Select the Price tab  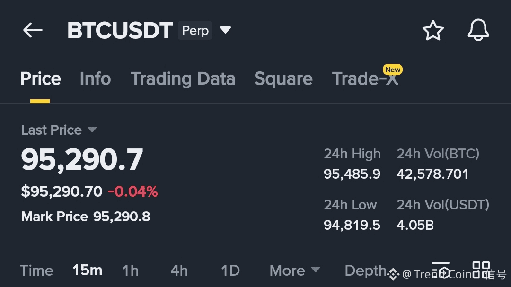tap(40, 79)
